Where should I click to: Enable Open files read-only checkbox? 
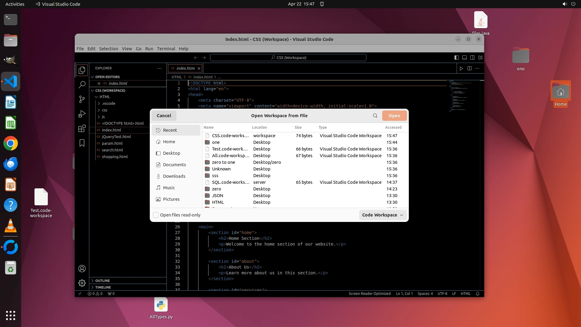coord(156,215)
